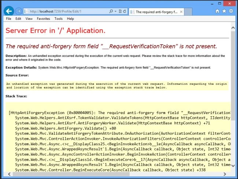The width and height of the screenshot is (238, 179).
Task: Click the 'AntiForgeryWorker.Validate' trace line
Action: [112, 123]
